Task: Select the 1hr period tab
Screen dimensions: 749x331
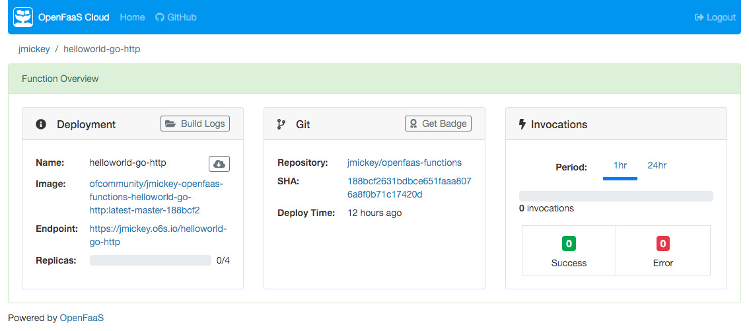Action: (x=620, y=166)
